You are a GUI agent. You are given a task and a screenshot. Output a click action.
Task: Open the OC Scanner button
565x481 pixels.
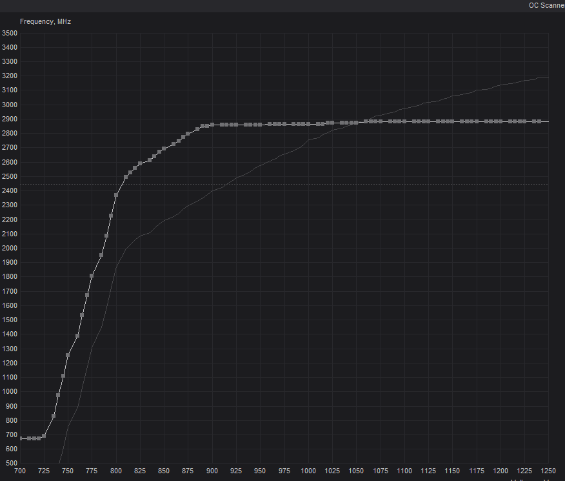point(547,5)
